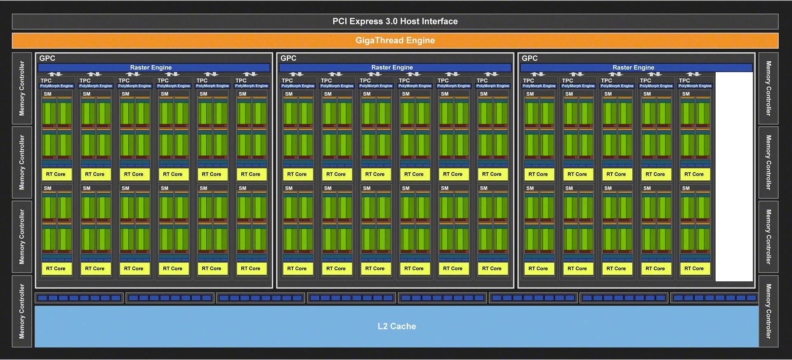Click the light blue L2 Cache block
The image size is (792, 360).
pos(396,326)
